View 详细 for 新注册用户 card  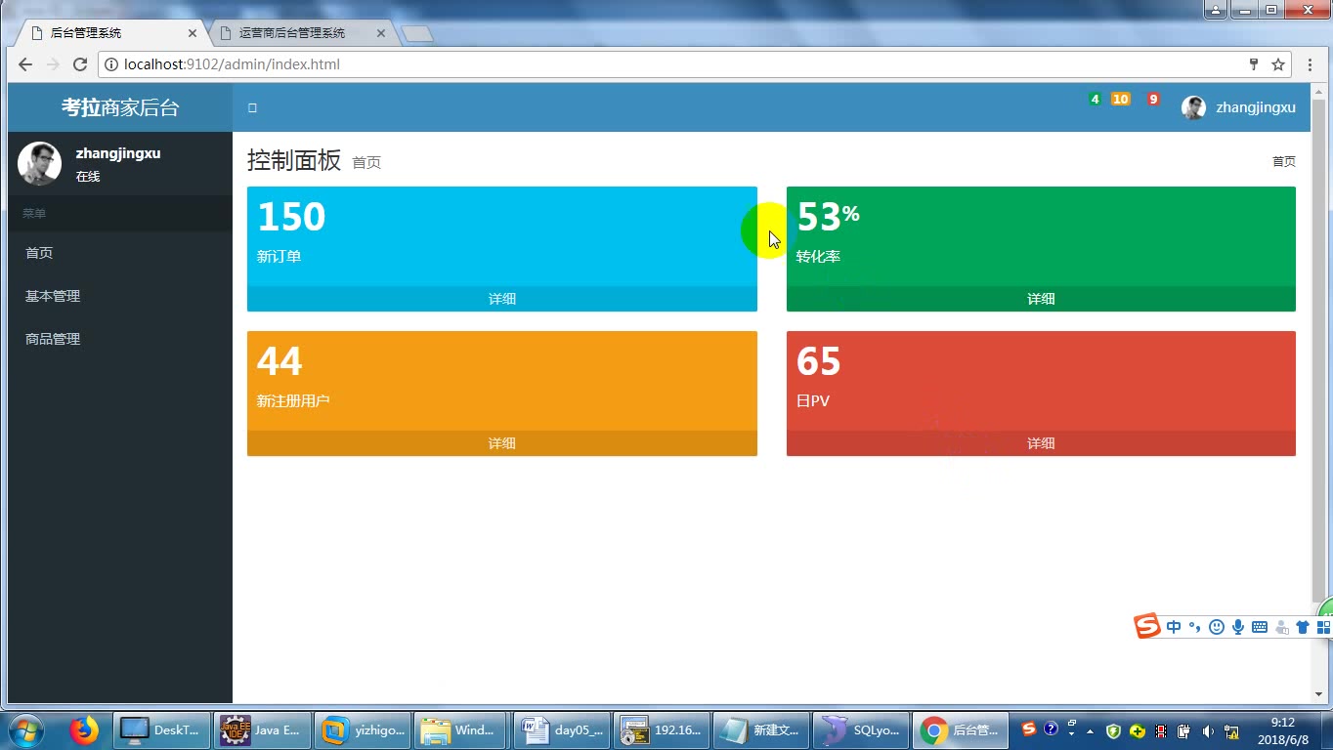[x=502, y=443]
